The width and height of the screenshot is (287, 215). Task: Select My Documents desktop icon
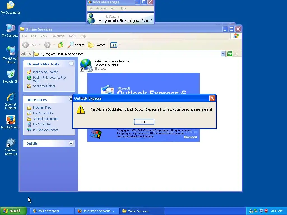(11, 8)
